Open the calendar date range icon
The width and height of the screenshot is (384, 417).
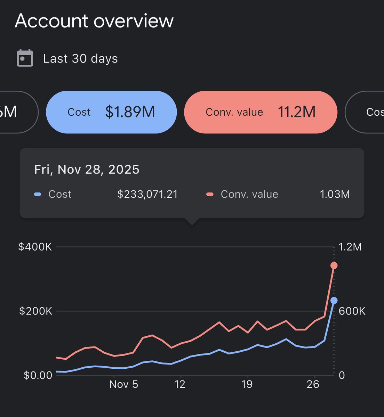(x=25, y=58)
